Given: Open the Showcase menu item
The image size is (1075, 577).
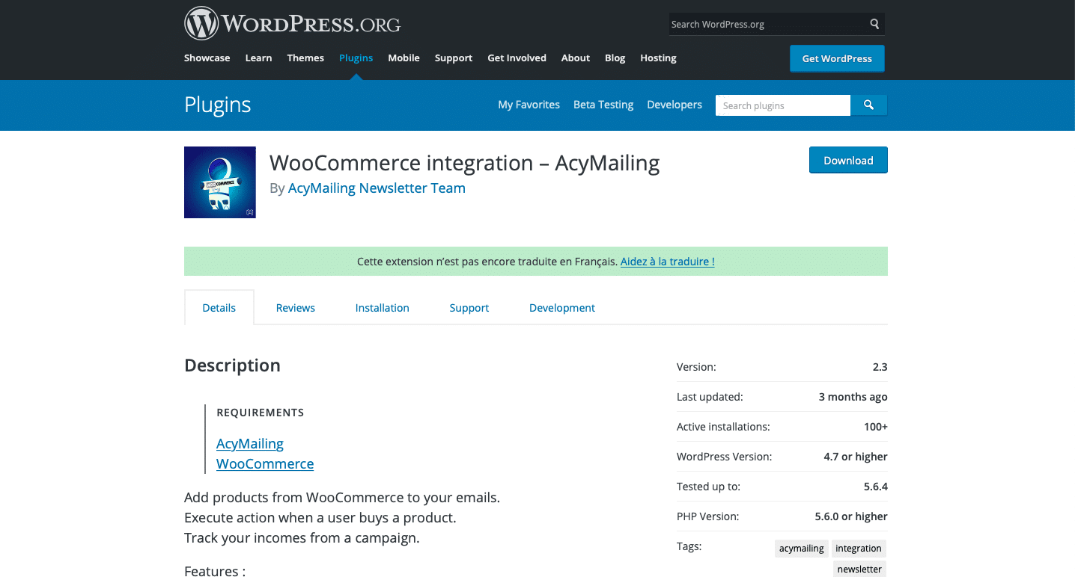Looking at the screenshot, I should (207, 58).
